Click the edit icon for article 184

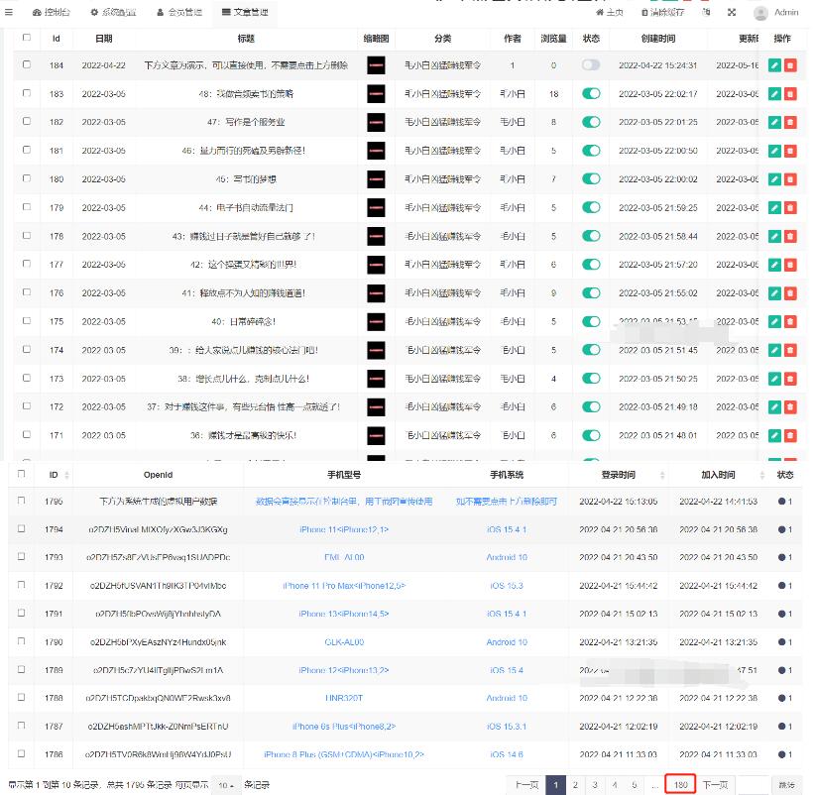[774, 65]
